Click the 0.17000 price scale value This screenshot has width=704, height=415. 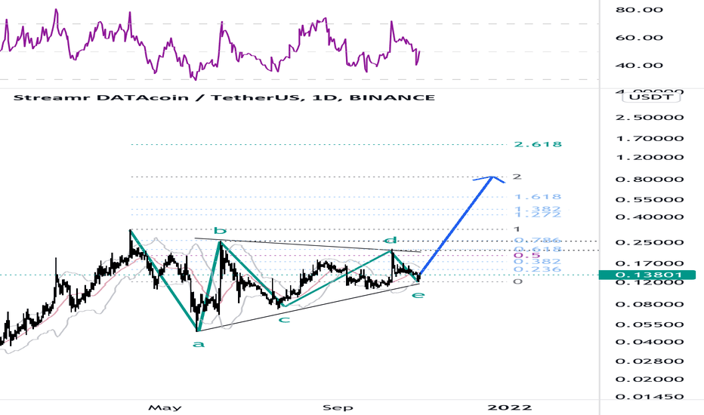pyautogui.click(x=650, y=263)
